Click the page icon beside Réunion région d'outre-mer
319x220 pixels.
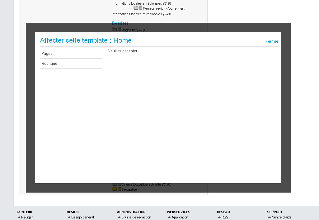click(x=141, y=8)
